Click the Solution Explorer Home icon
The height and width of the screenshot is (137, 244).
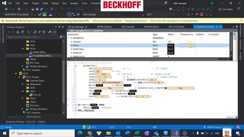tap(18, 32)
